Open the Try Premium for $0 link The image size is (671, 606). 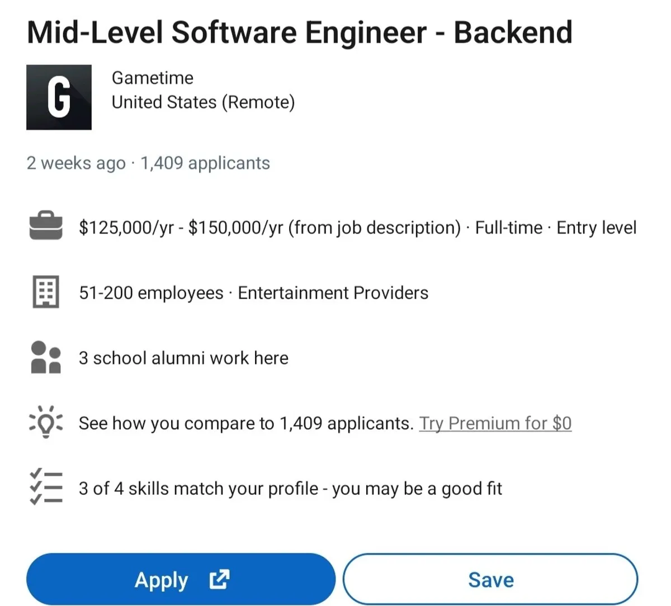(x=495, y=423)
